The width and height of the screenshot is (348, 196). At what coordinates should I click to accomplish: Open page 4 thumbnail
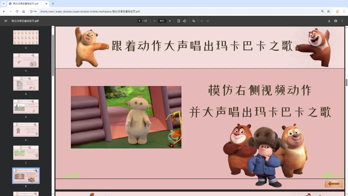point(26,83)
